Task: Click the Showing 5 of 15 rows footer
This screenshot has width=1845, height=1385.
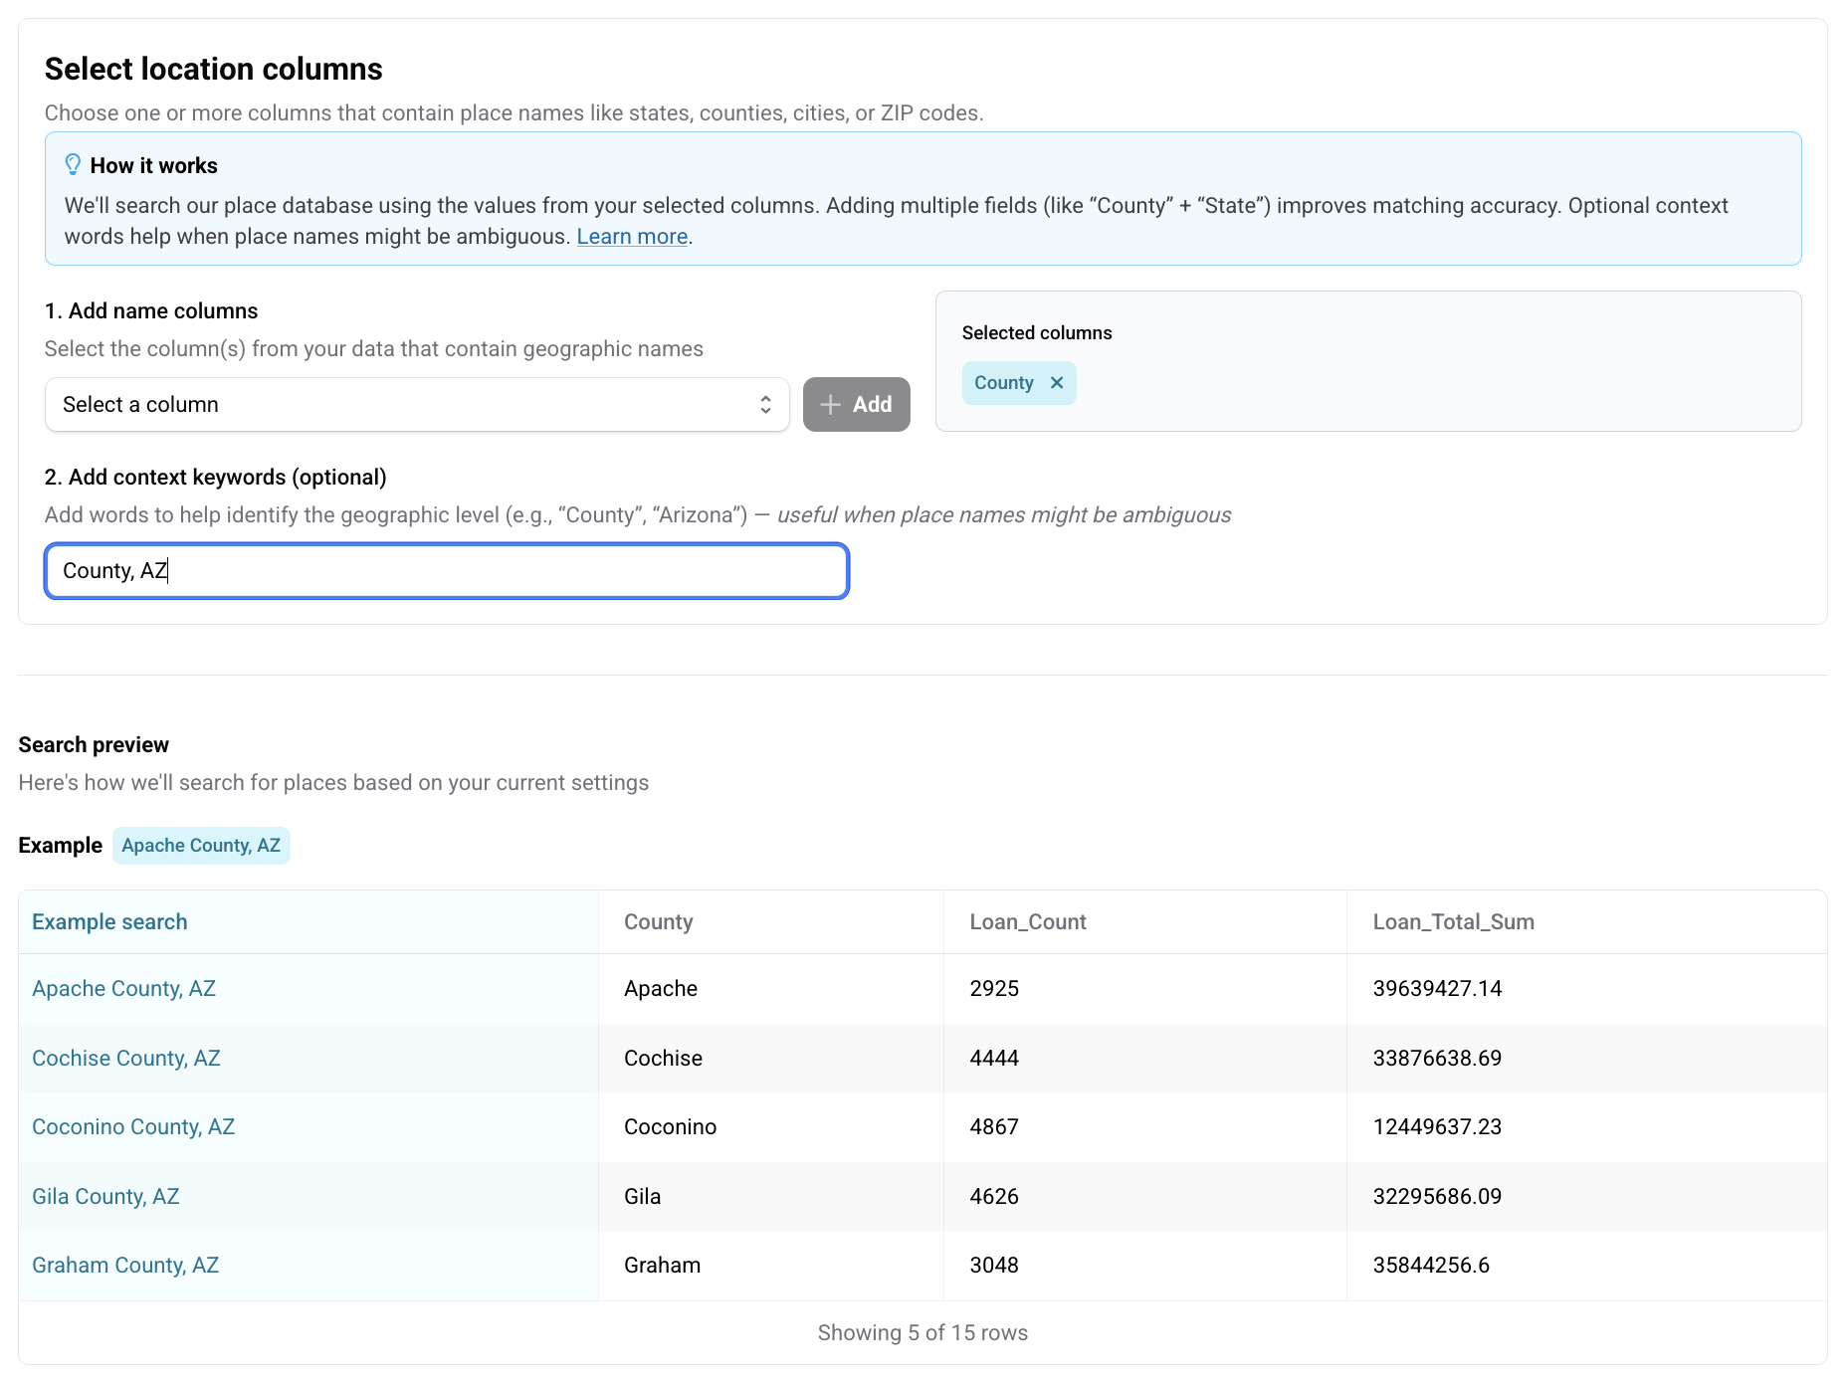Action: [x=922, y=1333]
